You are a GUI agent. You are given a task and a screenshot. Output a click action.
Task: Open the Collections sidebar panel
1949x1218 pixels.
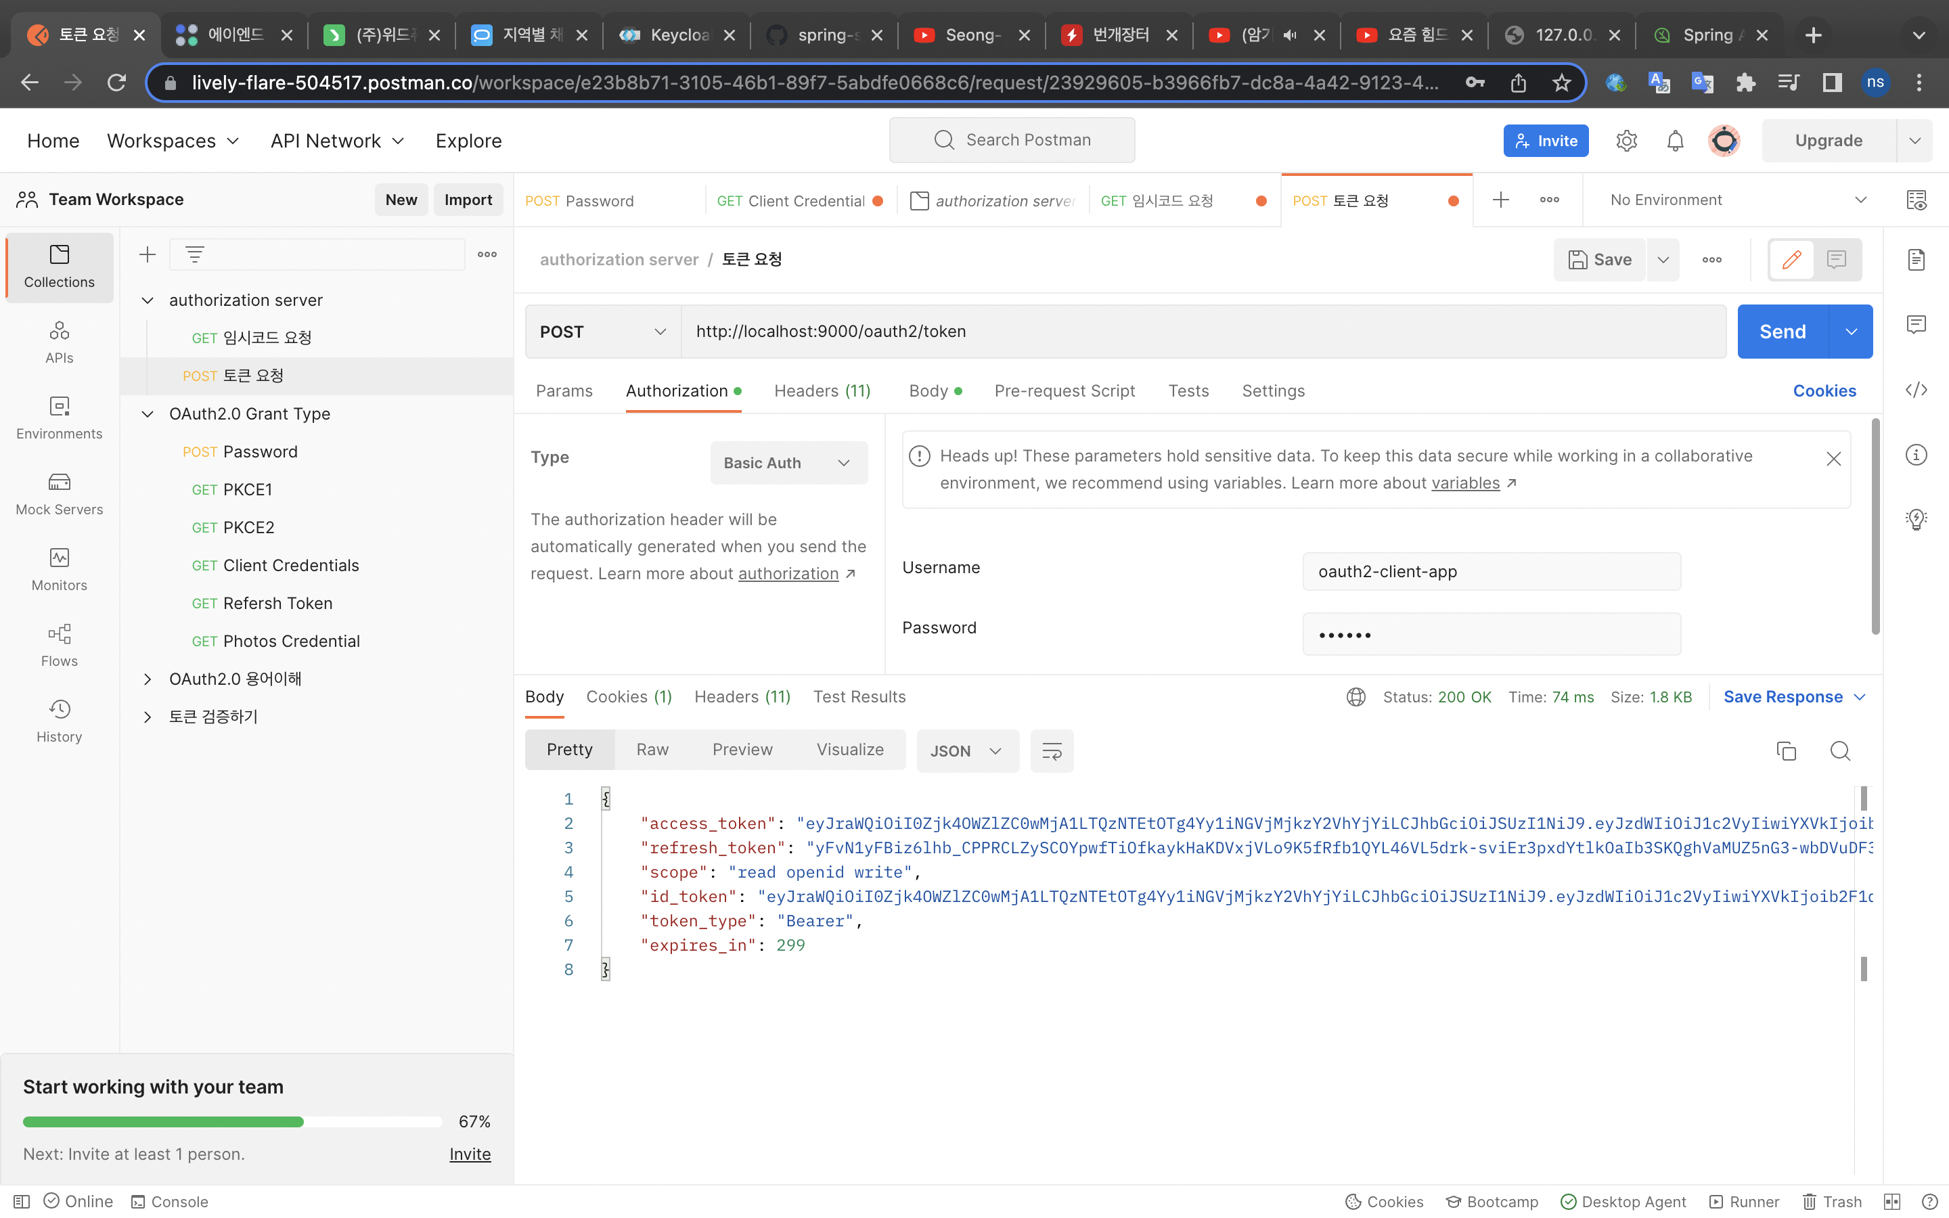(x=59, y=267)
